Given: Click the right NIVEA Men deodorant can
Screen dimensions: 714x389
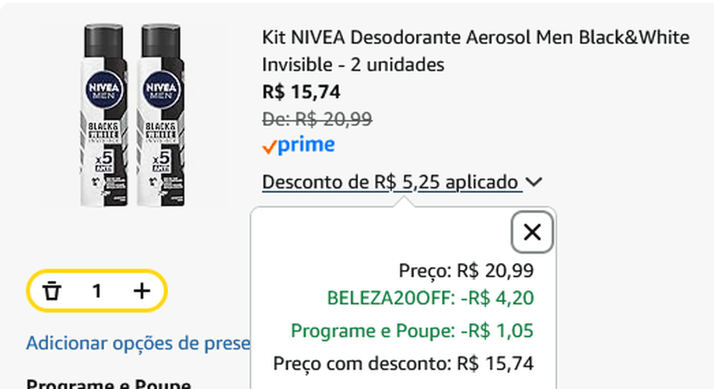Looking at the screenshot, I should tap(161, 115).
